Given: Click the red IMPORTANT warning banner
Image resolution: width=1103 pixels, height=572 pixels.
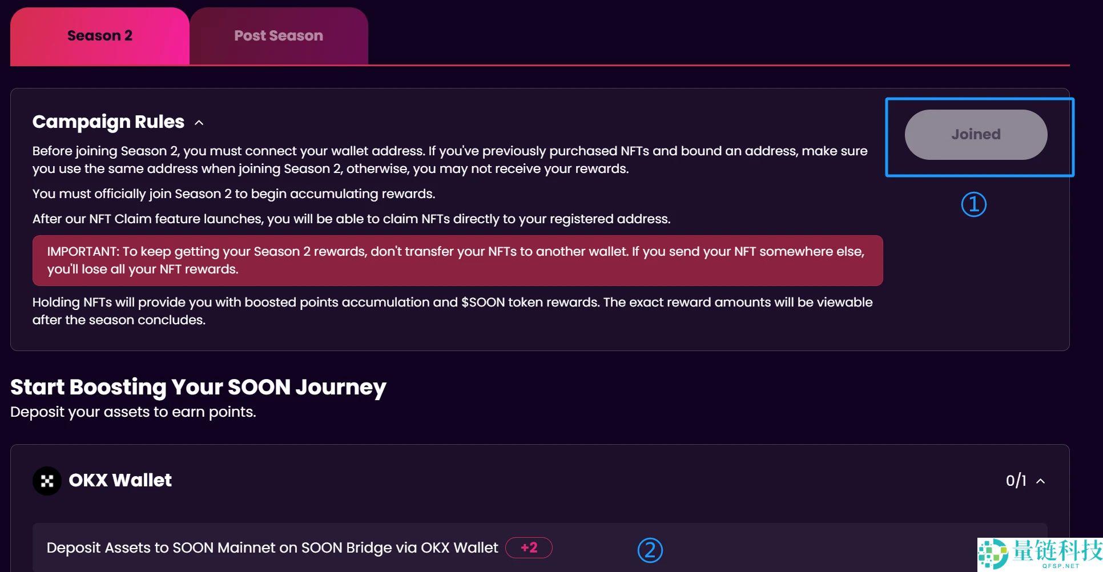Looking at the screenshot, I should click(x=457, y=260).
